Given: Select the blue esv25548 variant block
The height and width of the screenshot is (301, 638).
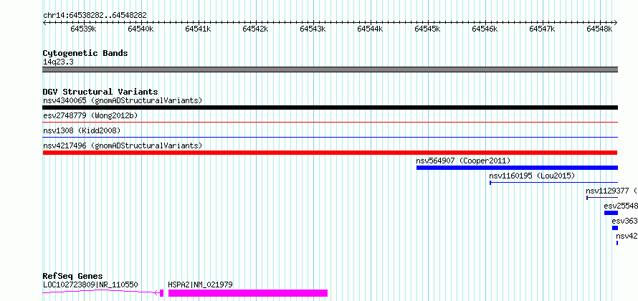Looking at the screenshot, I should coord(611,213).
